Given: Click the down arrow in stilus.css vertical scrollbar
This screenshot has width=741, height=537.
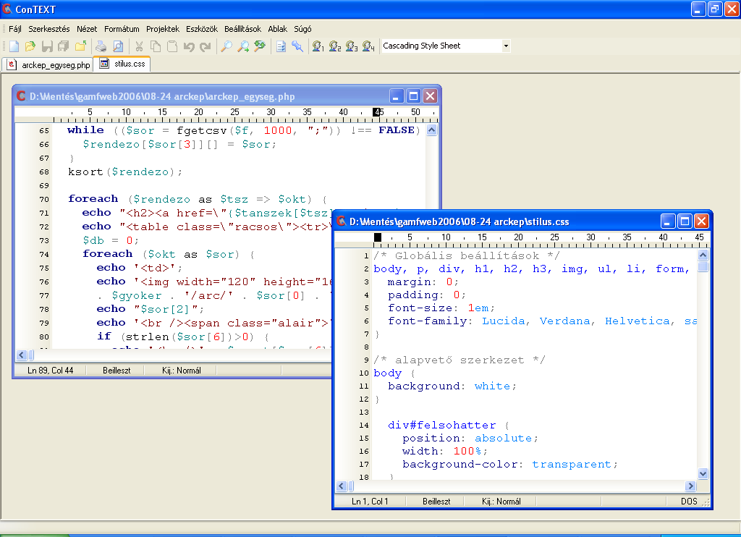Looking at the screenshot, I should 703,473.
